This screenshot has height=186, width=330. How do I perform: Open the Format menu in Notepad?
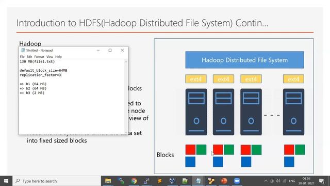coord(39,57)
